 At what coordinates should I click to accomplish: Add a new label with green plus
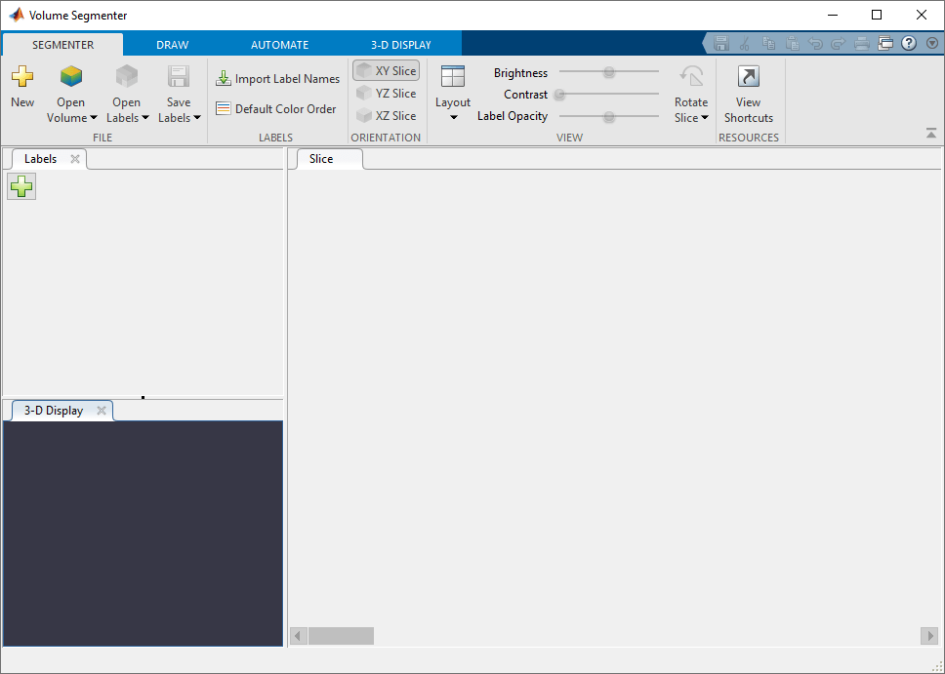21,186
